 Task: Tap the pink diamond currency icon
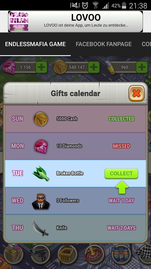tap(10, 67)
